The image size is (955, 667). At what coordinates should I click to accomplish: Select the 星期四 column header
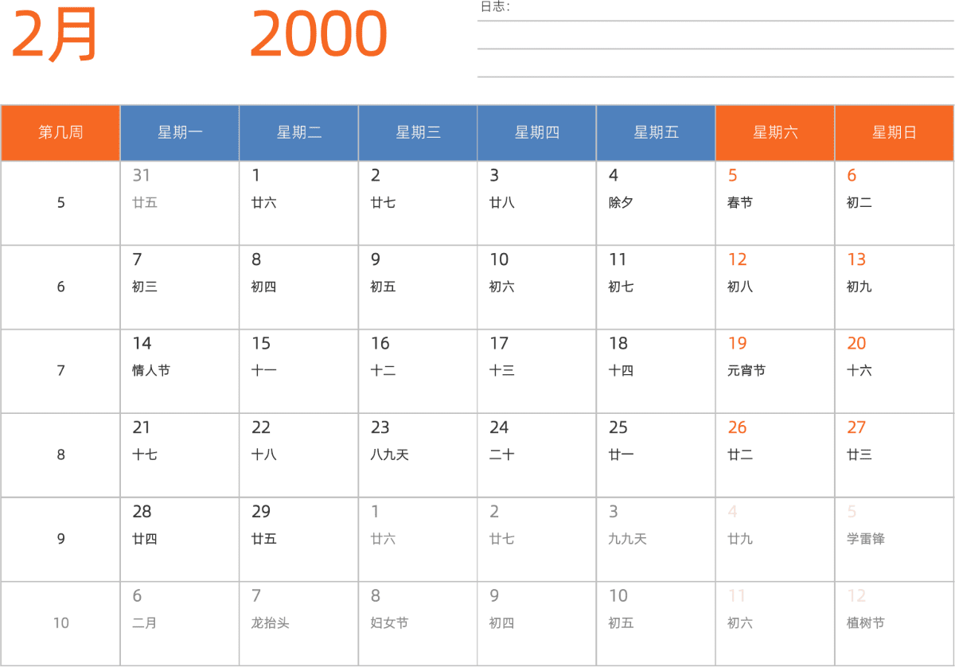(537, 132)
